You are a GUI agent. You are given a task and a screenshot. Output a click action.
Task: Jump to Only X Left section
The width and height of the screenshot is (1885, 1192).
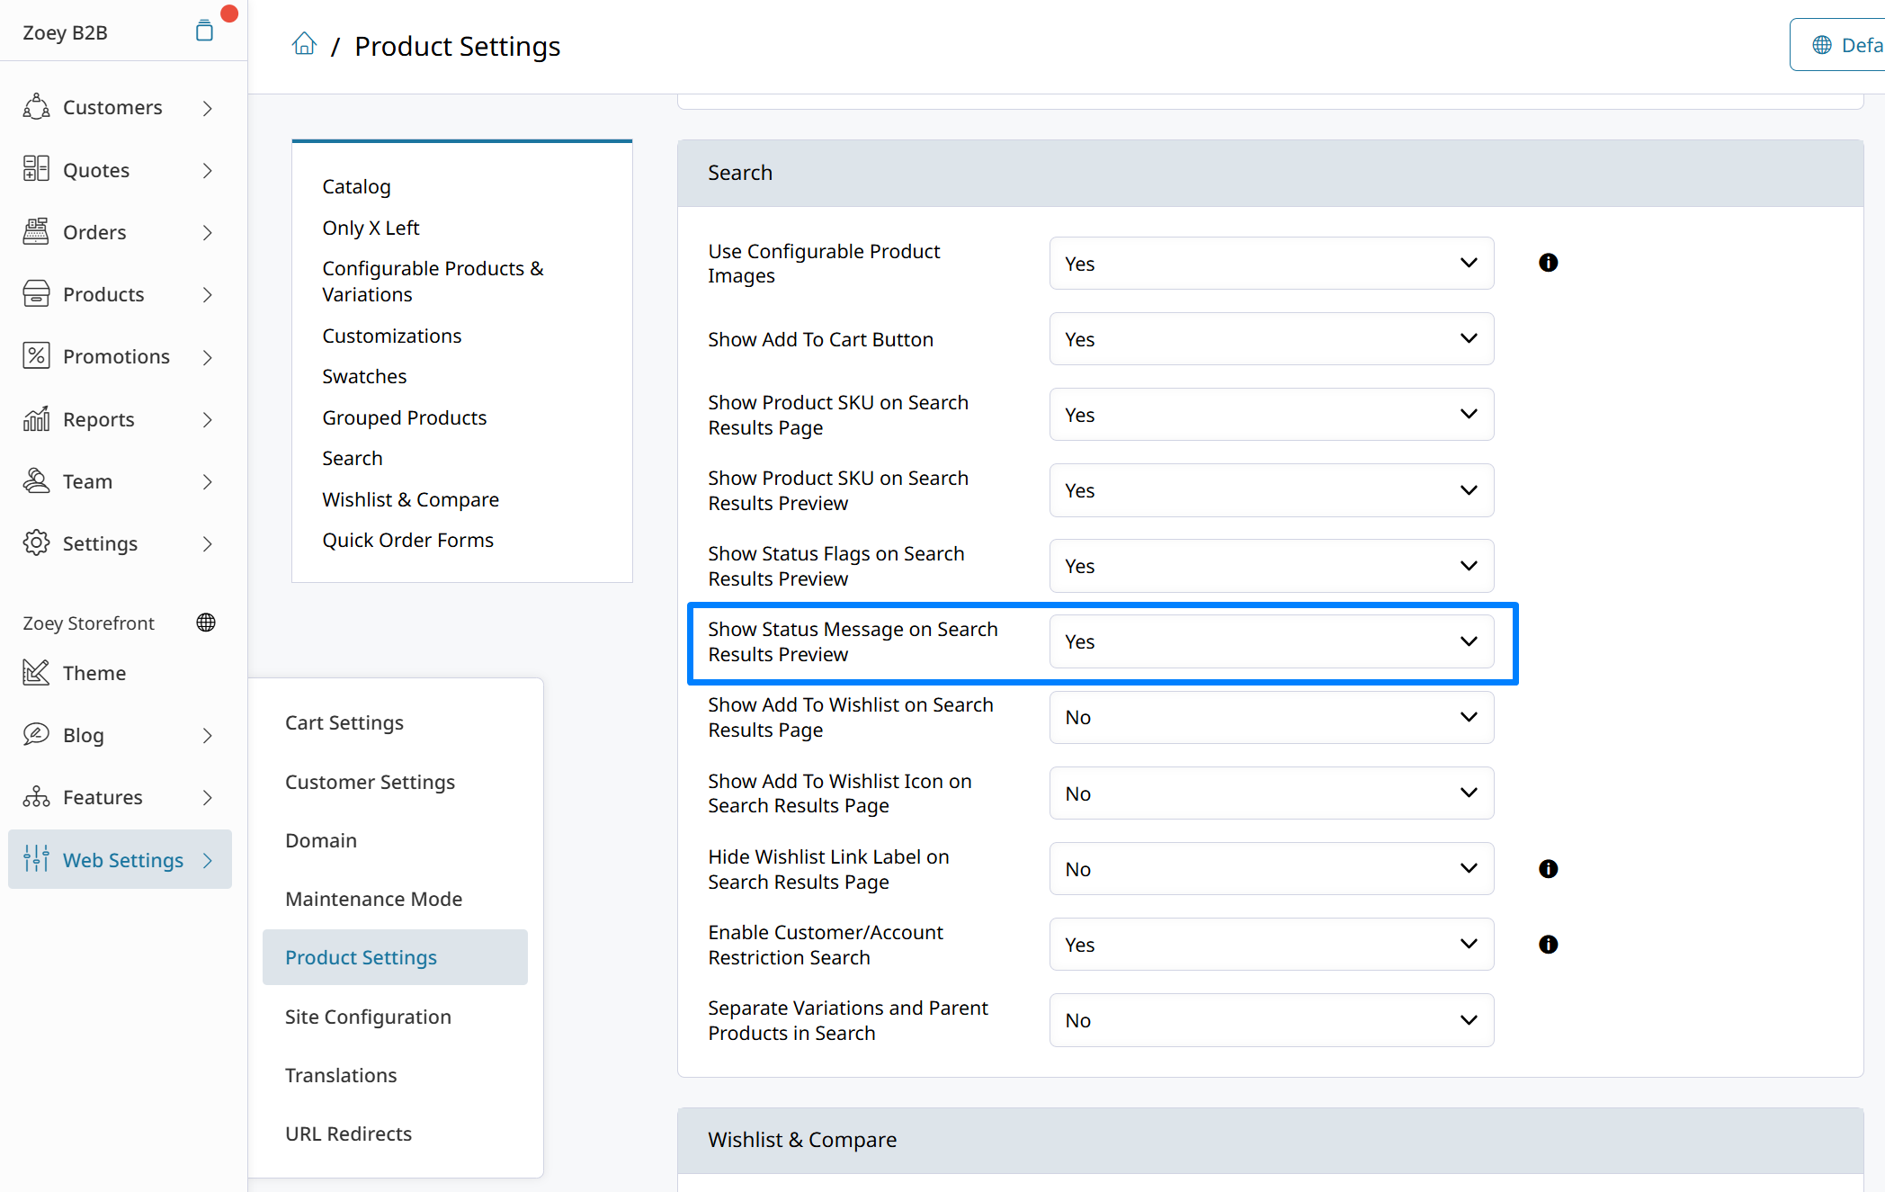click(371, 228)
